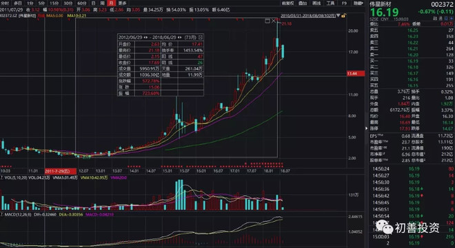Open the chart date range dropdown arrow
Viewport: 455px width, 248px height.
coord(338,16)
